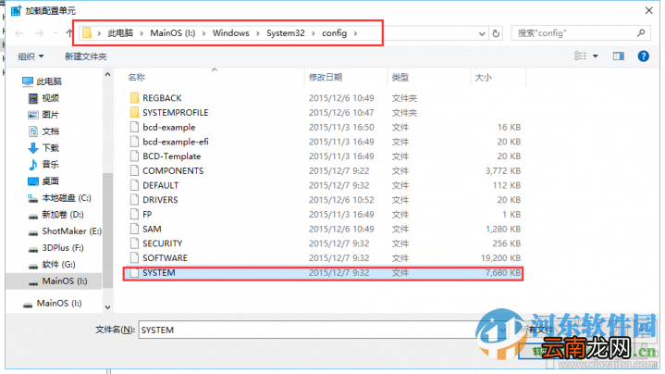Select the DRIVERS file
Viewport: 665px width, 374px height.
click(325, 200)
